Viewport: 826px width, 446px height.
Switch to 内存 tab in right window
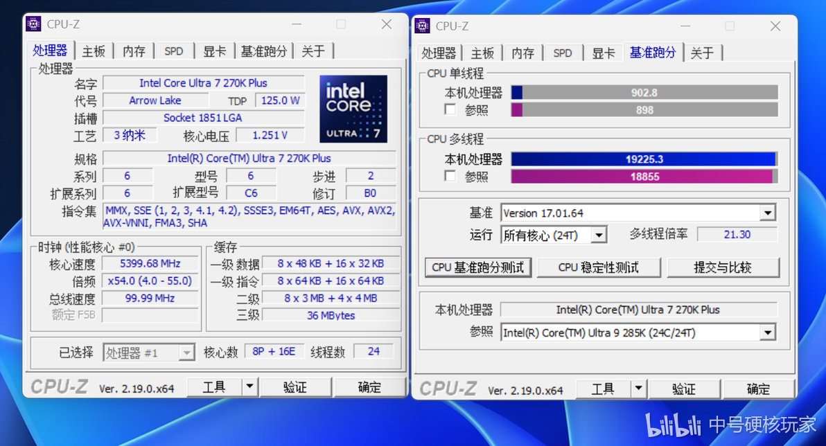pyautogui.click(x=522, y=53)
